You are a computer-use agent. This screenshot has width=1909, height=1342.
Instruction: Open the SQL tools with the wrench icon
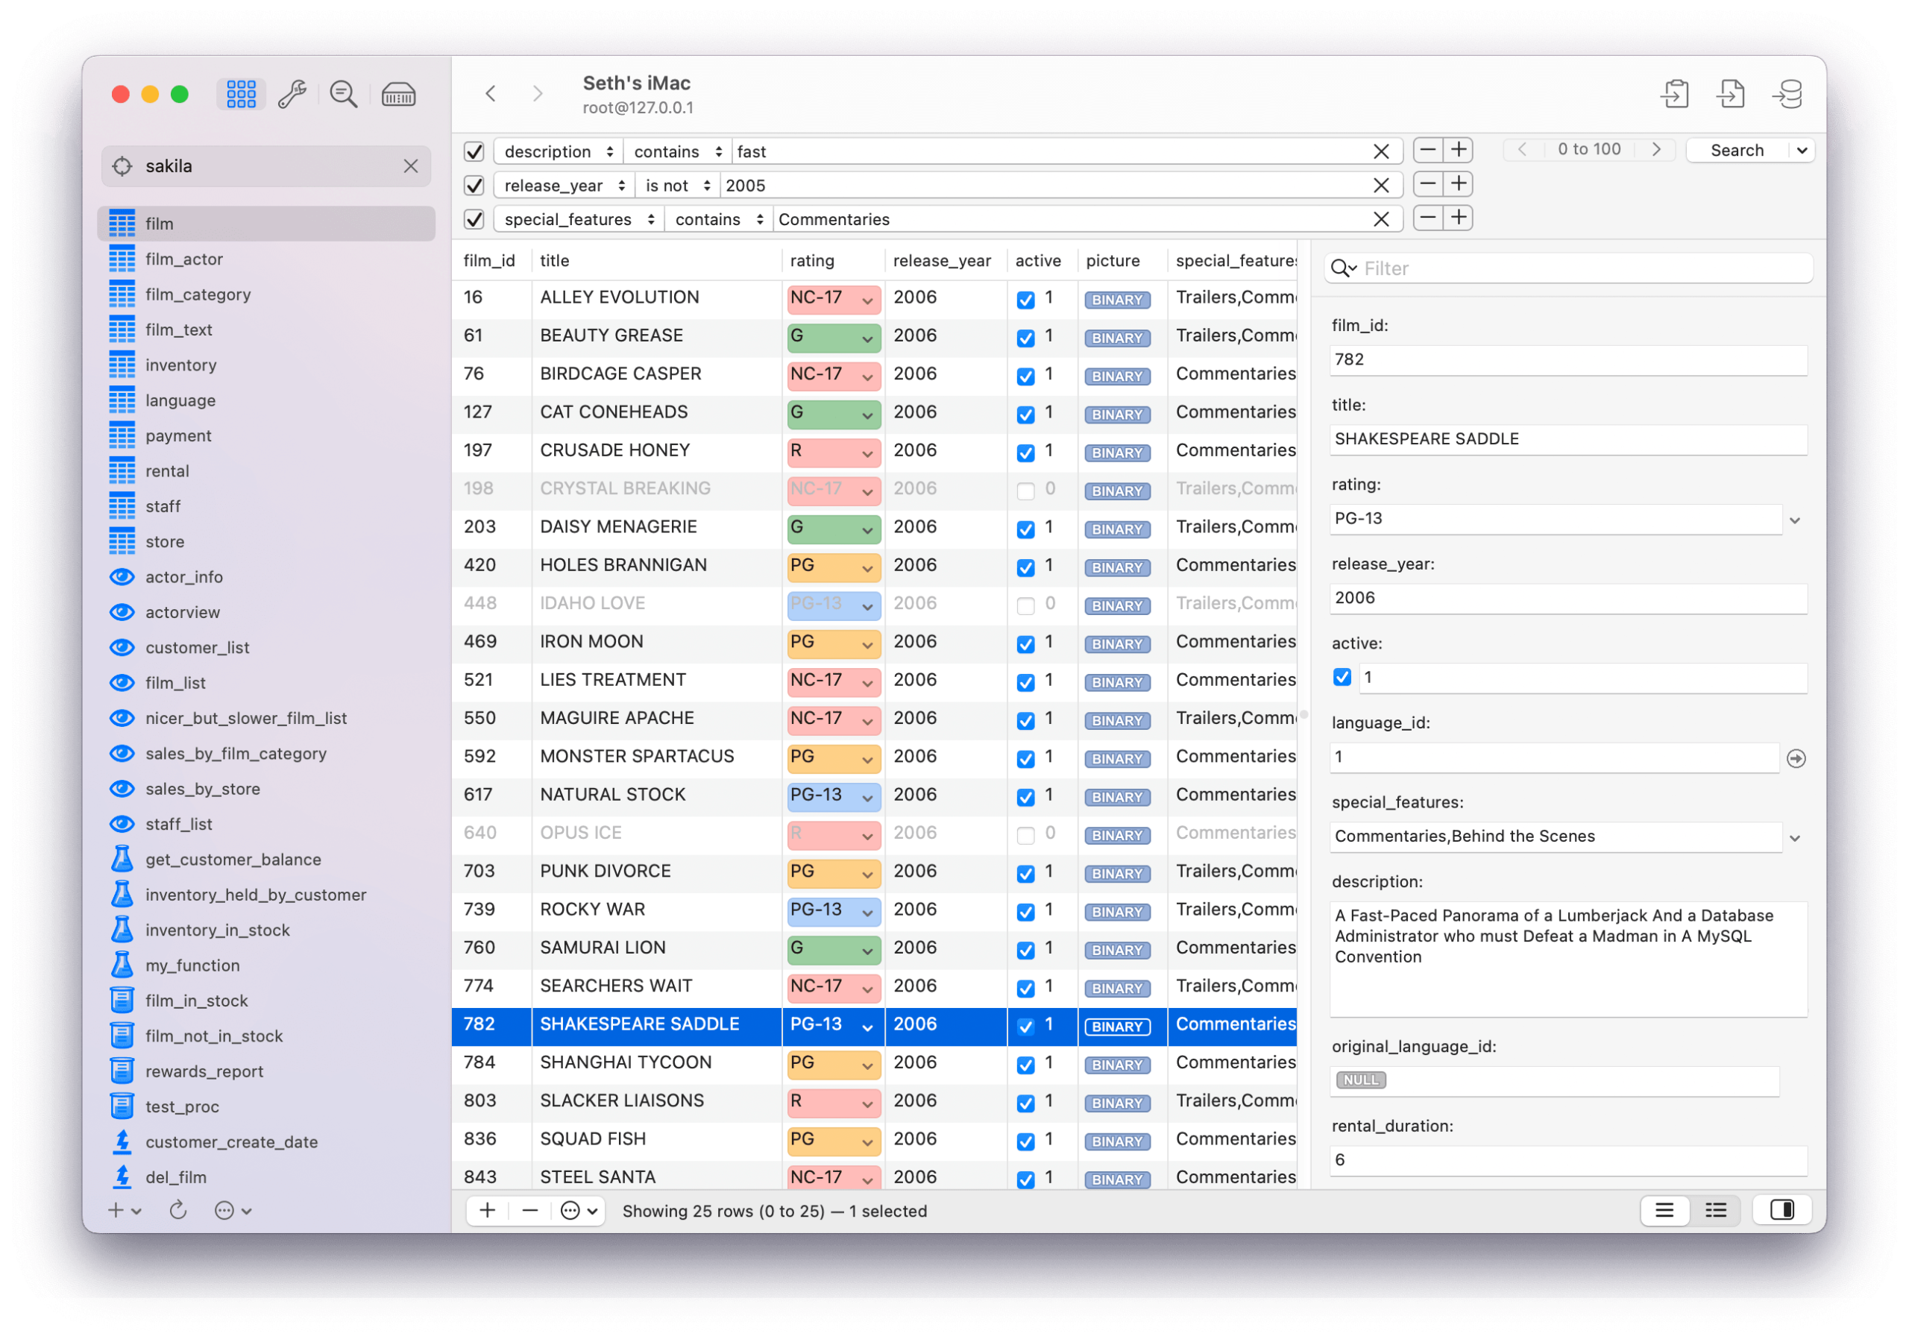click(x=292, y=94)
